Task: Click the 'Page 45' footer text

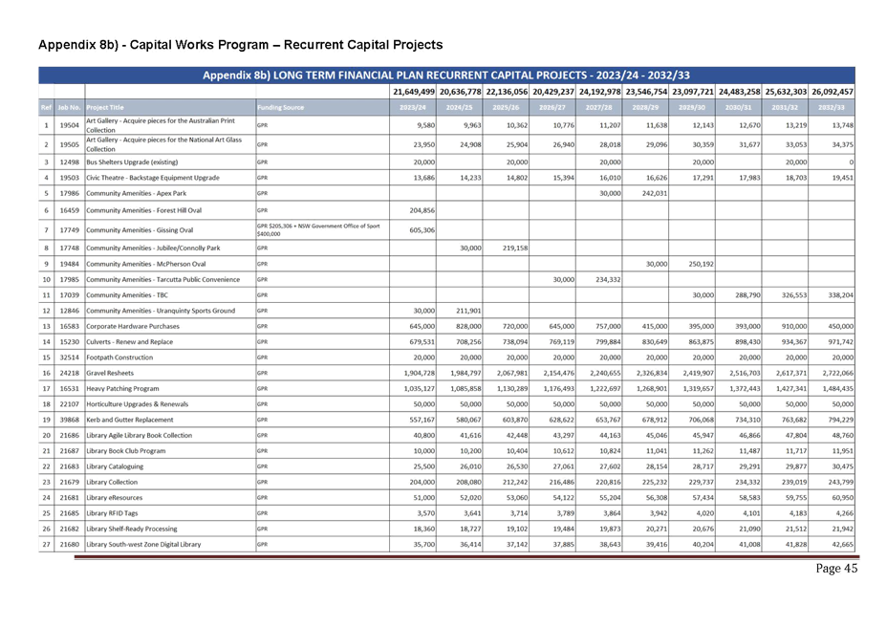Action: (836, 568)
